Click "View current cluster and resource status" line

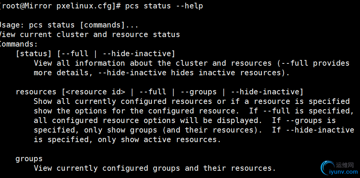[90, 35]
